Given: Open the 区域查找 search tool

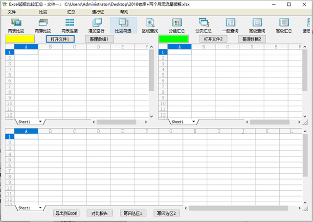Looking at the screenshot, I should [150, 25].
